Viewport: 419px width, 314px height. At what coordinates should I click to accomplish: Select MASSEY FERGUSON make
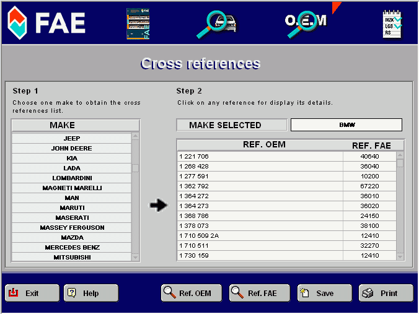(x=72, y=227)
